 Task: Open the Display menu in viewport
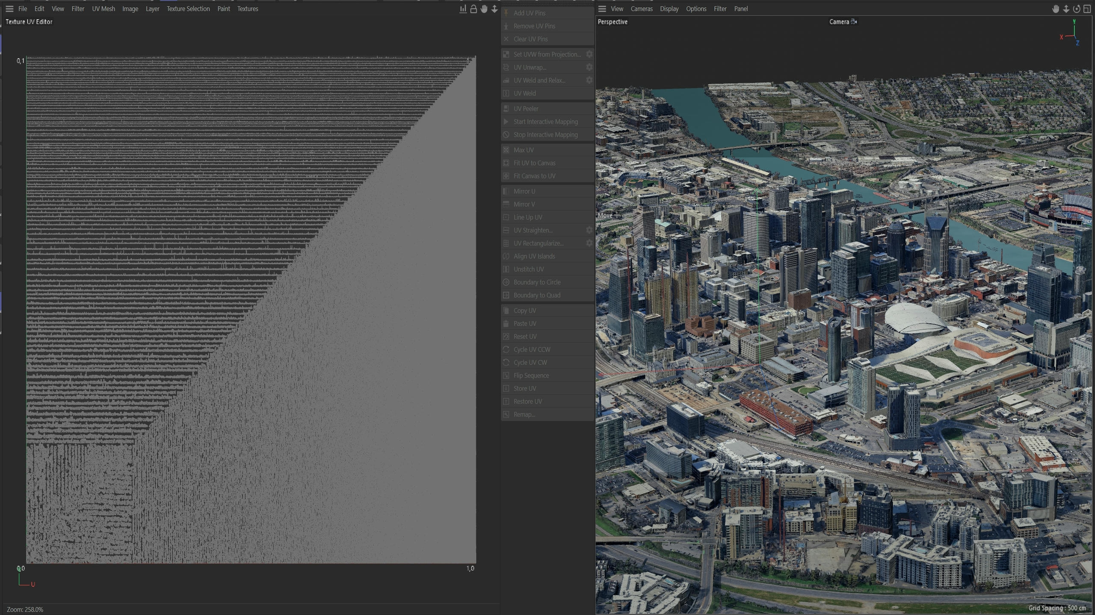point(669,9)
